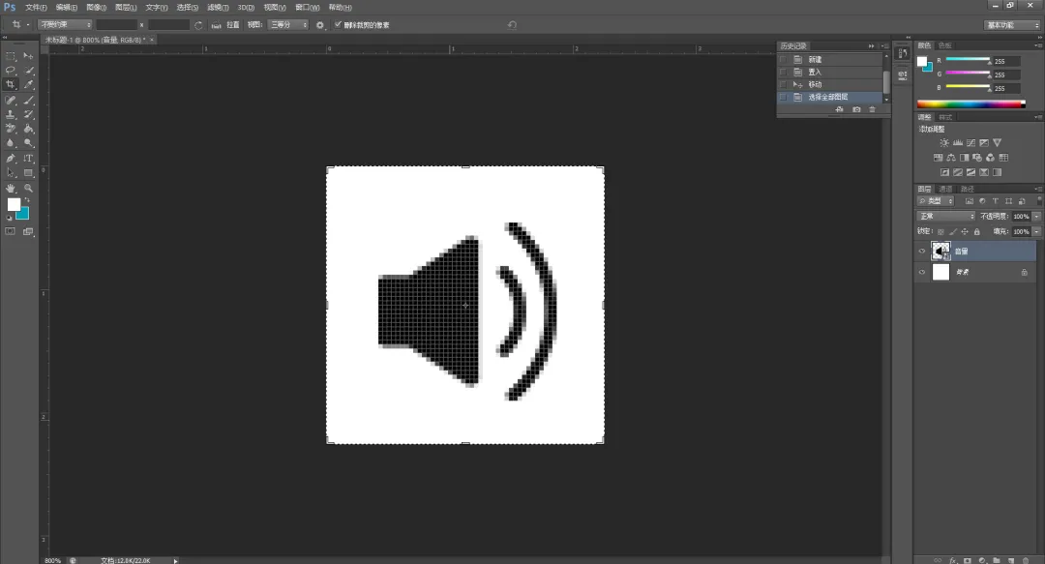Select the Spot Healing Brush tool
This screenshot has height=564, width=1045.
(11, 100)
